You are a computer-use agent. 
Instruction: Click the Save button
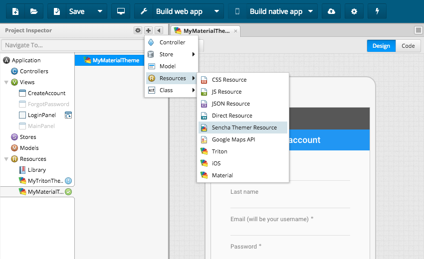point(70,11)
